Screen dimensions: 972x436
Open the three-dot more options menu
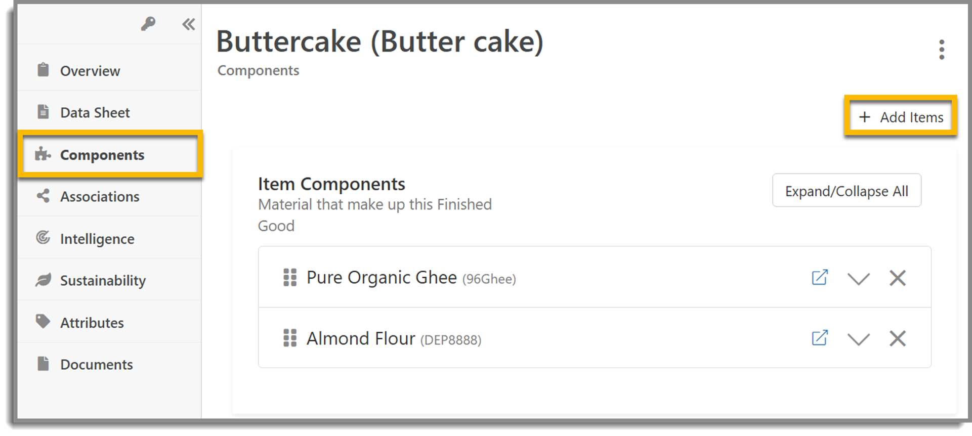(x=941, y=50)
